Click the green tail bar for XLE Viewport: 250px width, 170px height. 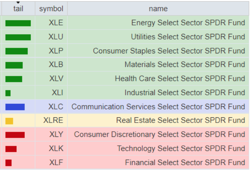click(x=18, y=23)
